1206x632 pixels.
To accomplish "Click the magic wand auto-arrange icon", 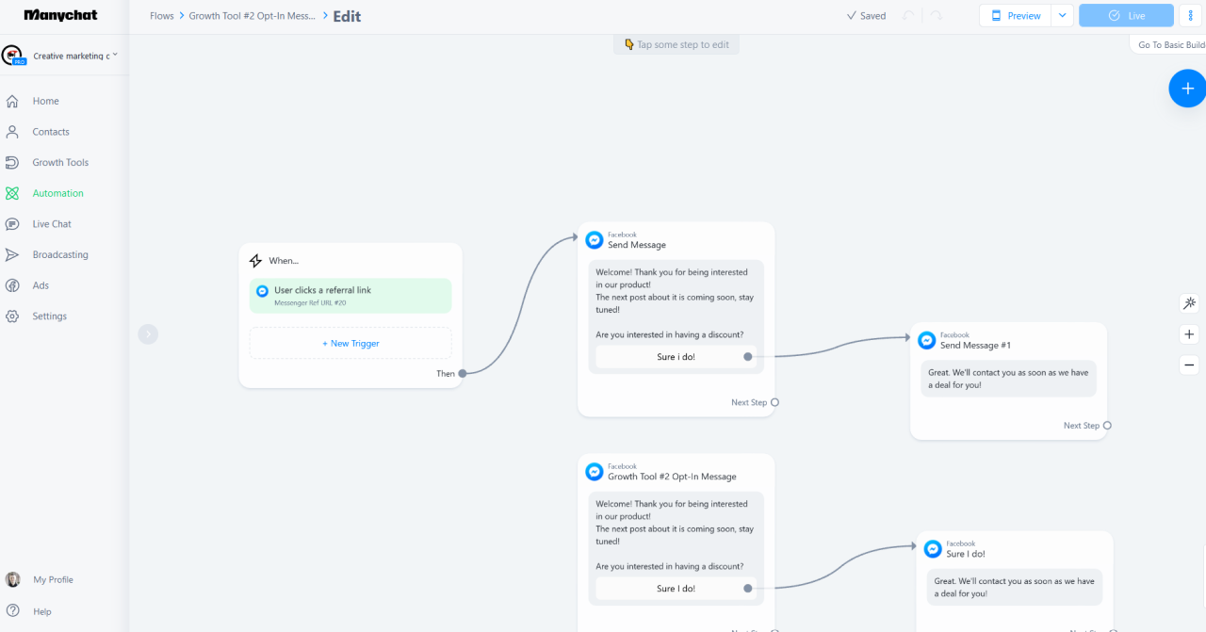I will (1189, 303).
